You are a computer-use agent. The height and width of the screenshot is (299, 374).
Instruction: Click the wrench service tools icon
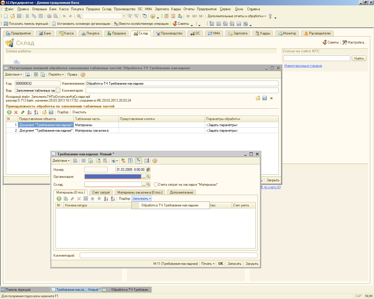(270, 16)
